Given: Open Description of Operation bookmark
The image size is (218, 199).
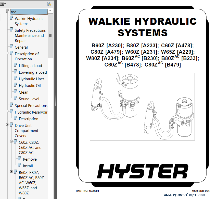Looking at the screenshot, I should tap(27, 57).
